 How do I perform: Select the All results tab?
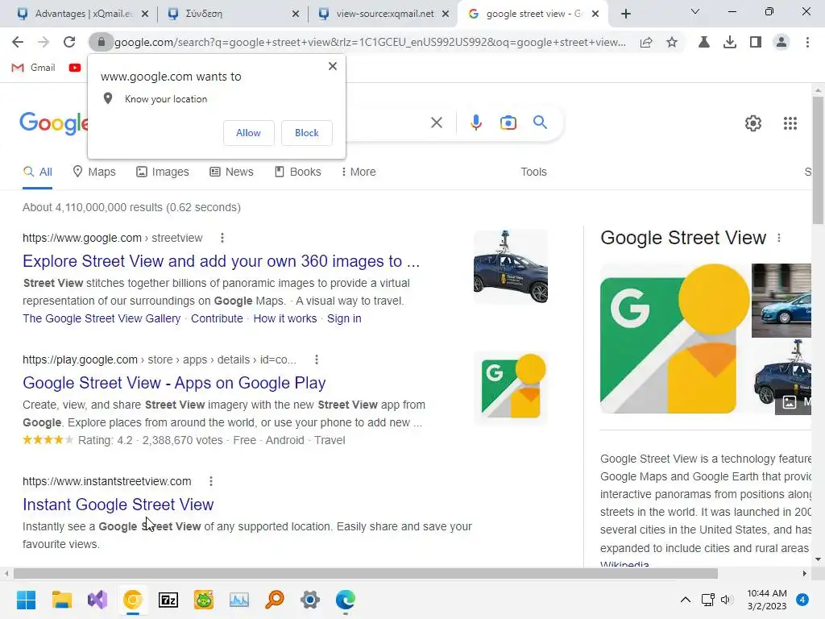coord(37,172)
